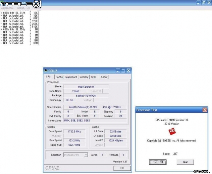Click the empty Multiplier field

tap(74, 136)
